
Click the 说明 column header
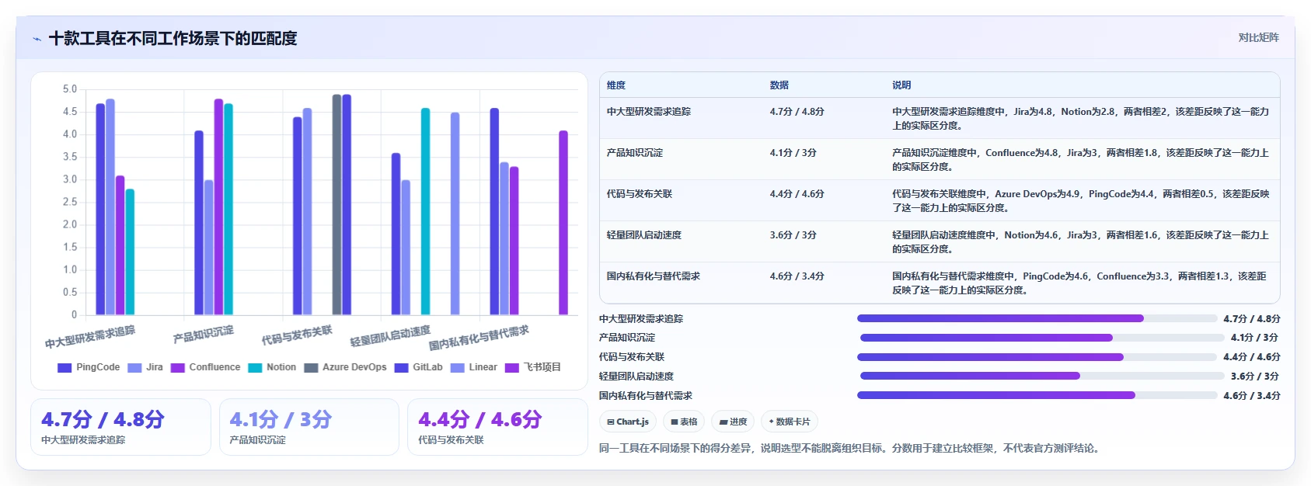[x=901, y=85]
